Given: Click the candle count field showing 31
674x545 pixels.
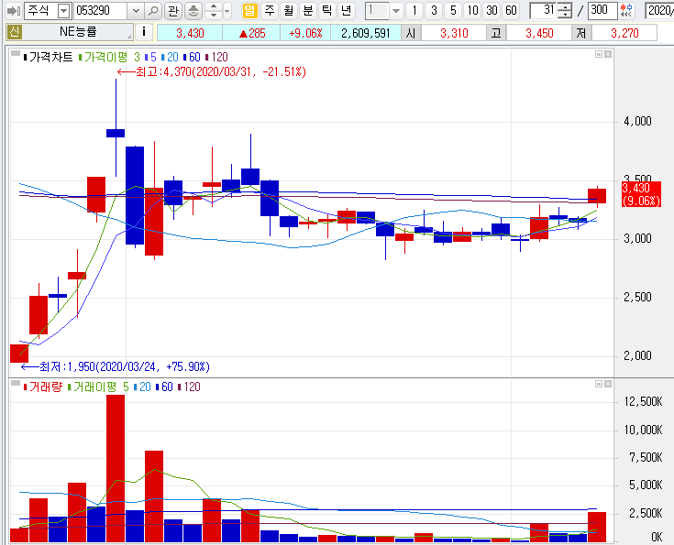Looking at the screenshot, I should click(543, 10).
